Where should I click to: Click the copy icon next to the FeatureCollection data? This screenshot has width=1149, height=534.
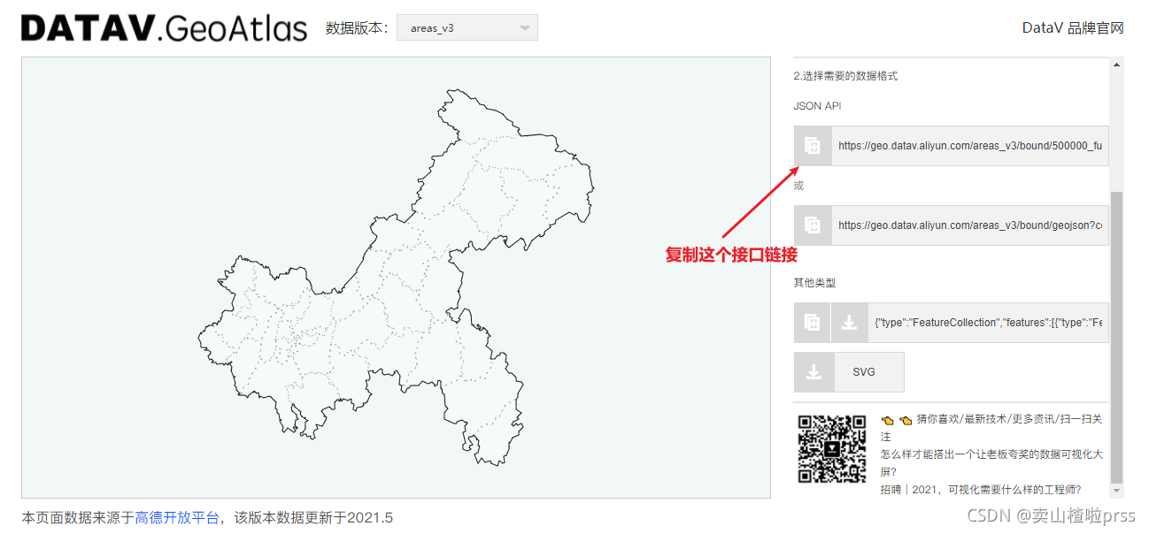click(x=812, y=322)
